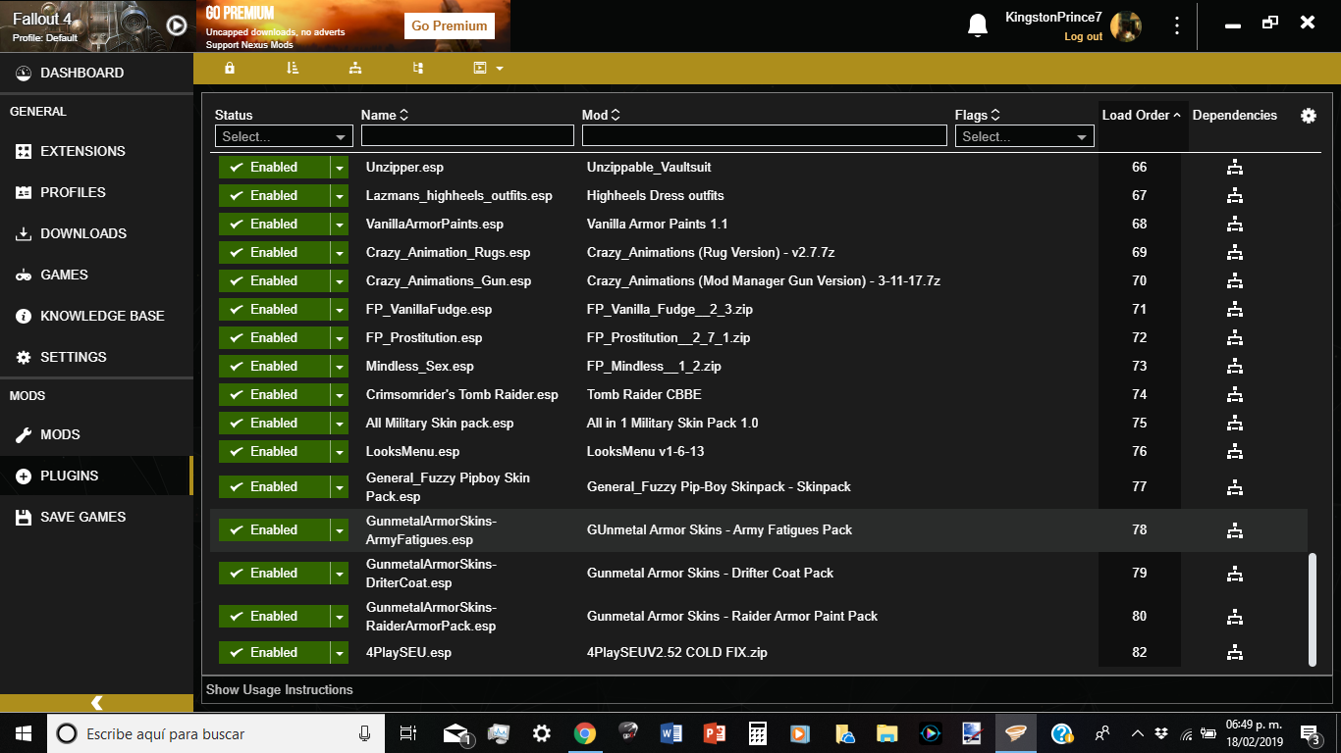Screen dimensions: 1341x753
Task: Click the Log out link
Action: [x=1083, y=36]
